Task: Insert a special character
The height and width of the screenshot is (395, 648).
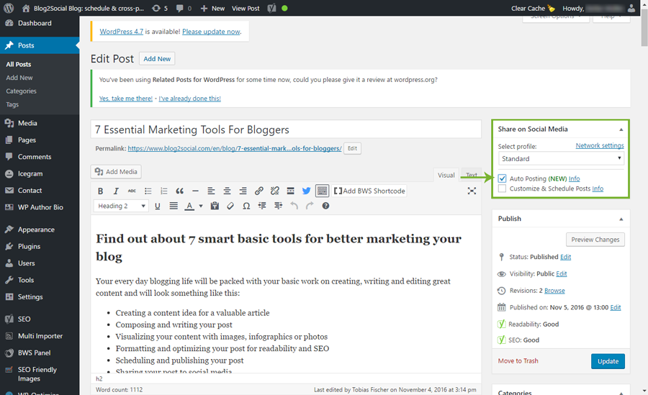Action: 246,206
